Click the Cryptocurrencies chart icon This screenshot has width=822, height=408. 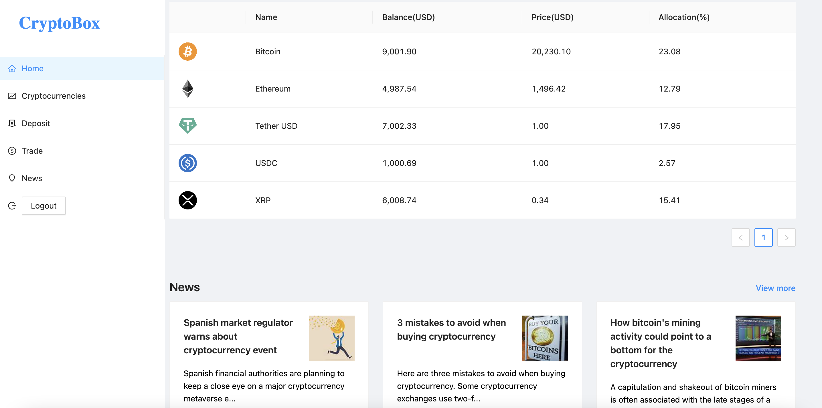(x=12, y=96)
